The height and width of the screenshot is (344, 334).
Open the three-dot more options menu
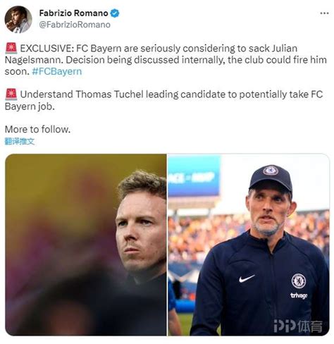pyautogui.click(x=324, y=13)
